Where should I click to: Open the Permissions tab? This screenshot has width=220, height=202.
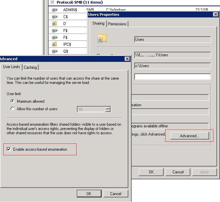tap(117, 24)
